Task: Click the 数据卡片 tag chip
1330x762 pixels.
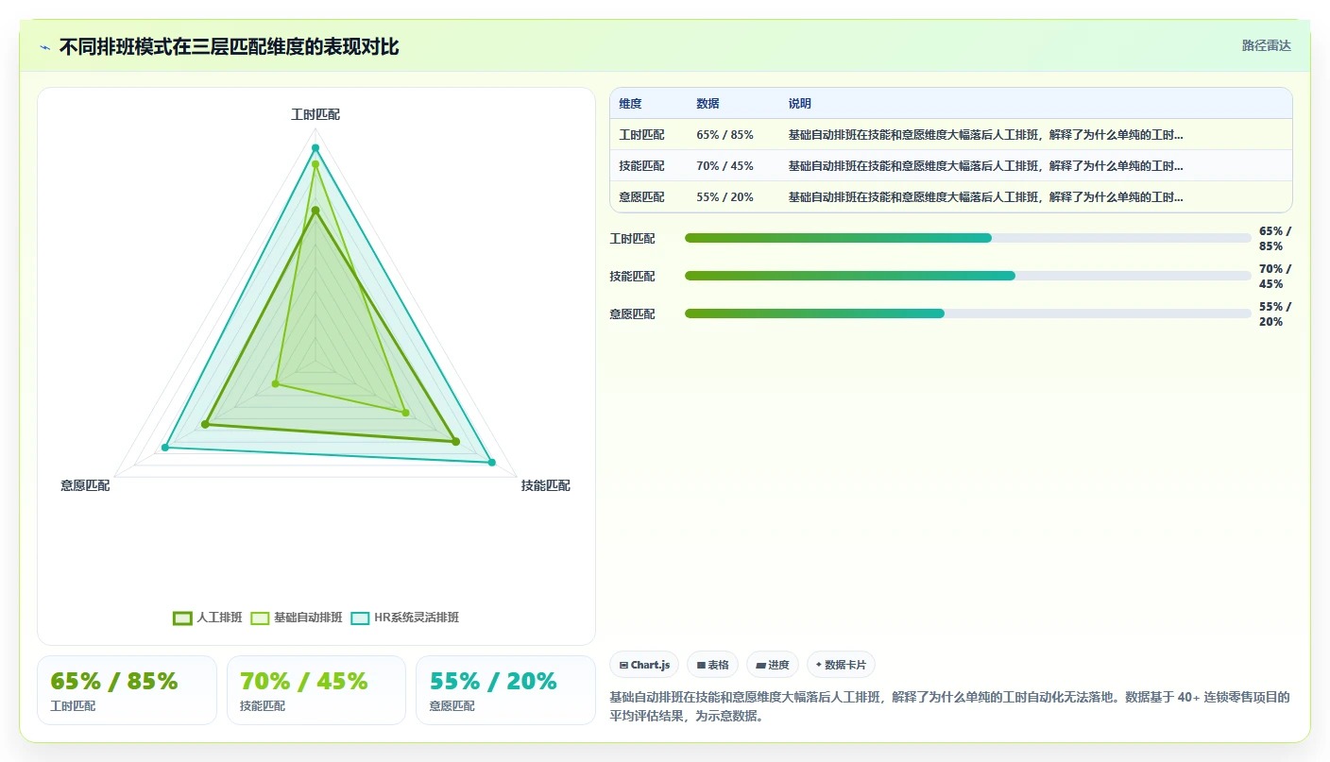Action: click(x=841, y=665)
